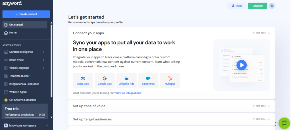
Task: Pick the Hubspot integration icon
Action: click(170, 78)
